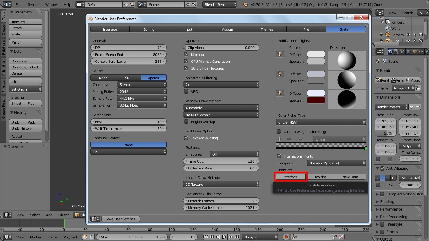Open the No MultiSample dropdown
Viewport: 429px width, 241px height.
[x=221, y=115]
